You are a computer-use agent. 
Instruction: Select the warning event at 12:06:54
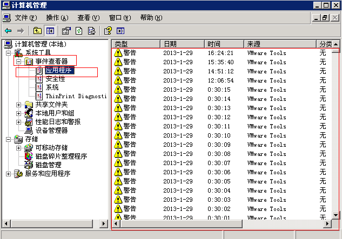[222, 80]
